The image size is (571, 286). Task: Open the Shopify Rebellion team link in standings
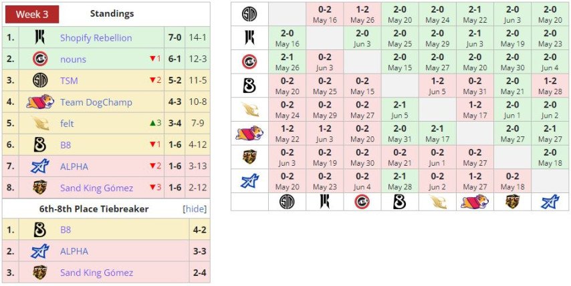[96, 38]
